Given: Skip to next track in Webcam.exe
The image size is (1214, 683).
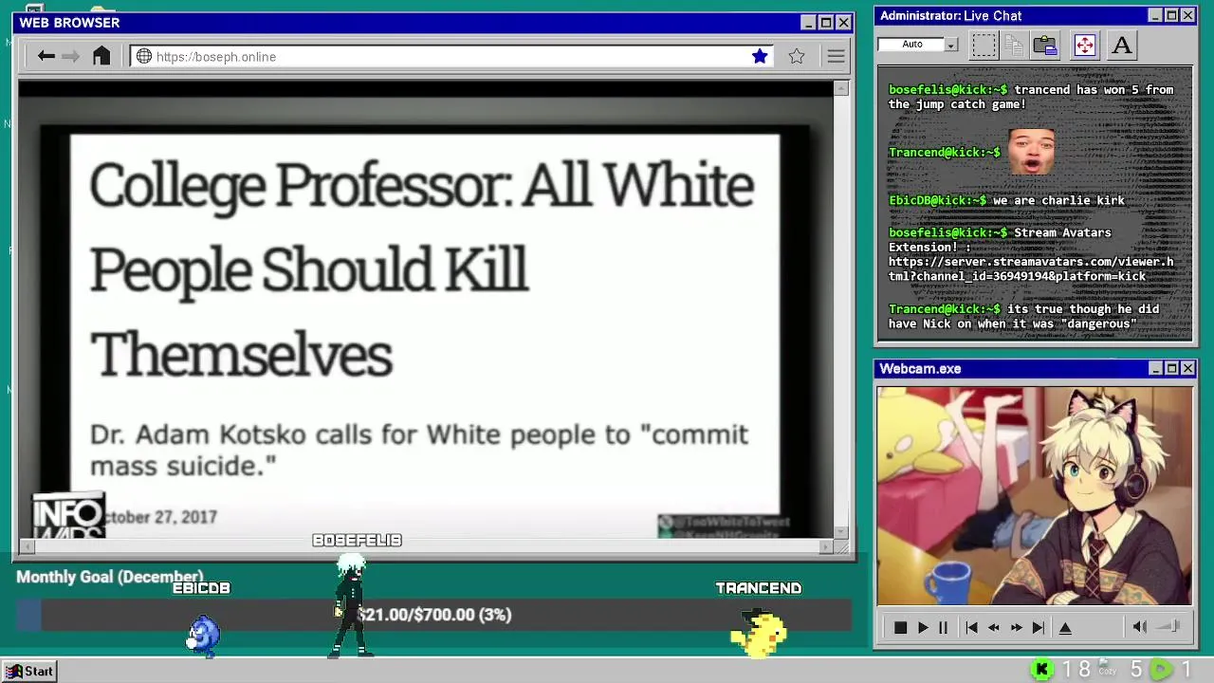Looking at the screenshot, I should point(1039,627).
